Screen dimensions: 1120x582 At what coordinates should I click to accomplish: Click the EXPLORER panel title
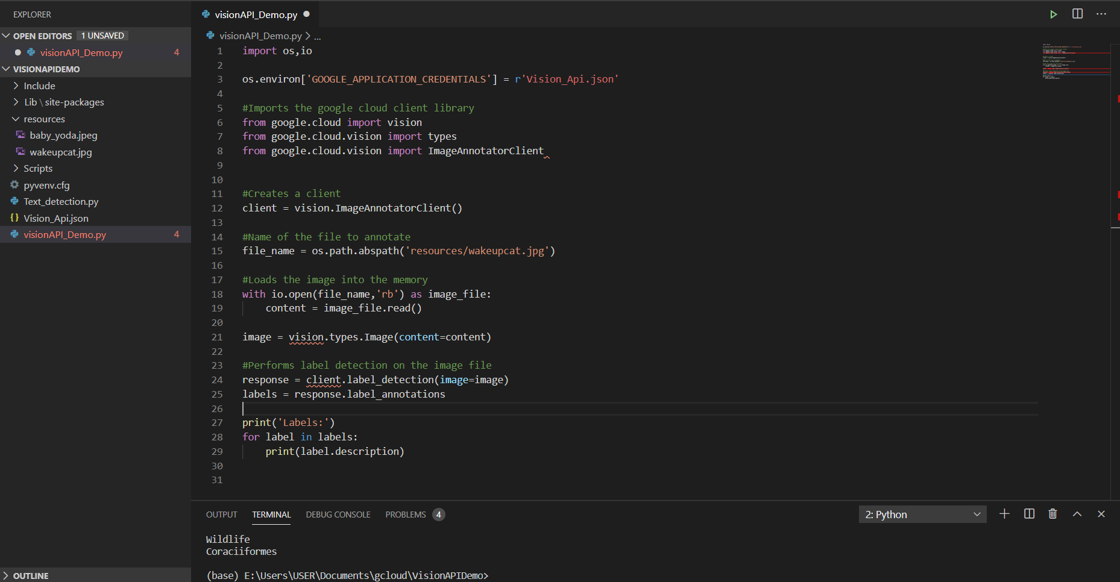point(32,14)
